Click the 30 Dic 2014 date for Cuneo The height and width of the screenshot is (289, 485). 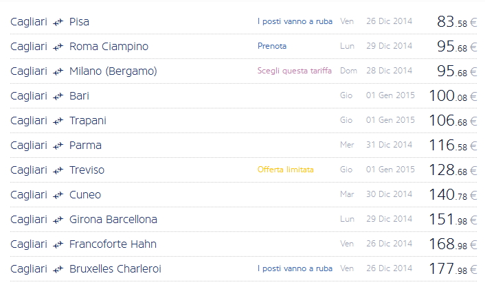tap(389, 195)
